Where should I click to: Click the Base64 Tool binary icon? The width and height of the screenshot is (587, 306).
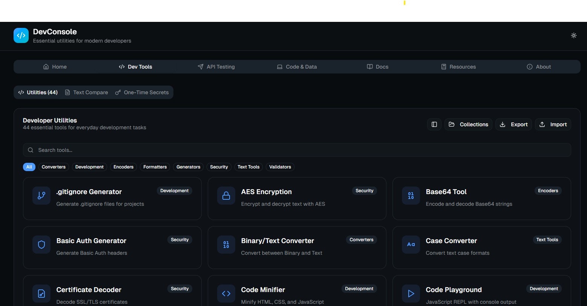pyautogui.click(x=411, y=196)
